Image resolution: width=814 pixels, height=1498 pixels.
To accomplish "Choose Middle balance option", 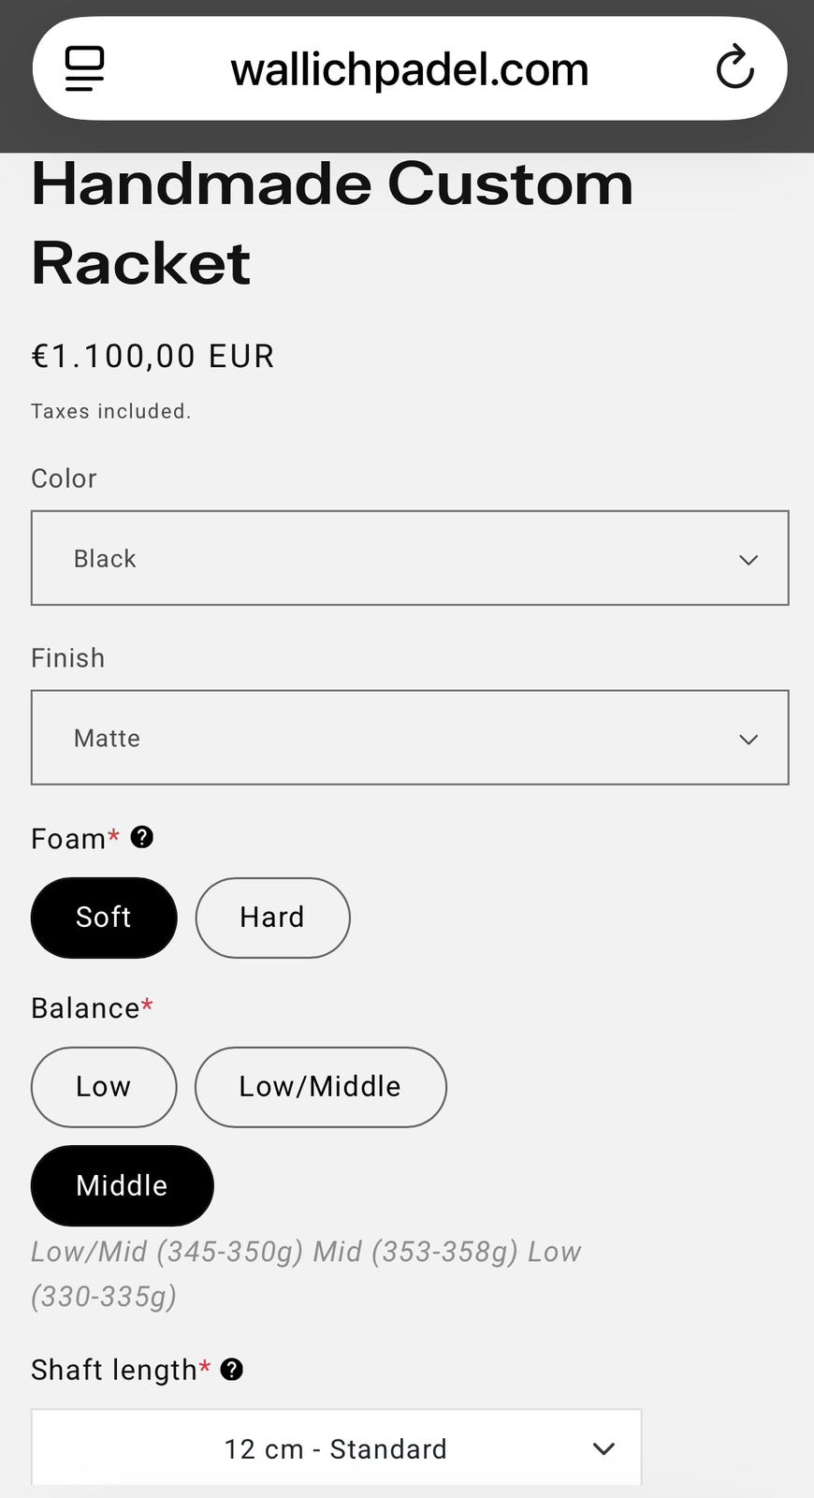I will point(122,1185).
